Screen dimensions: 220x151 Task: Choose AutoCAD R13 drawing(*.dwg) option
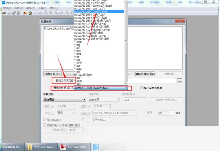tap(99, 30)
